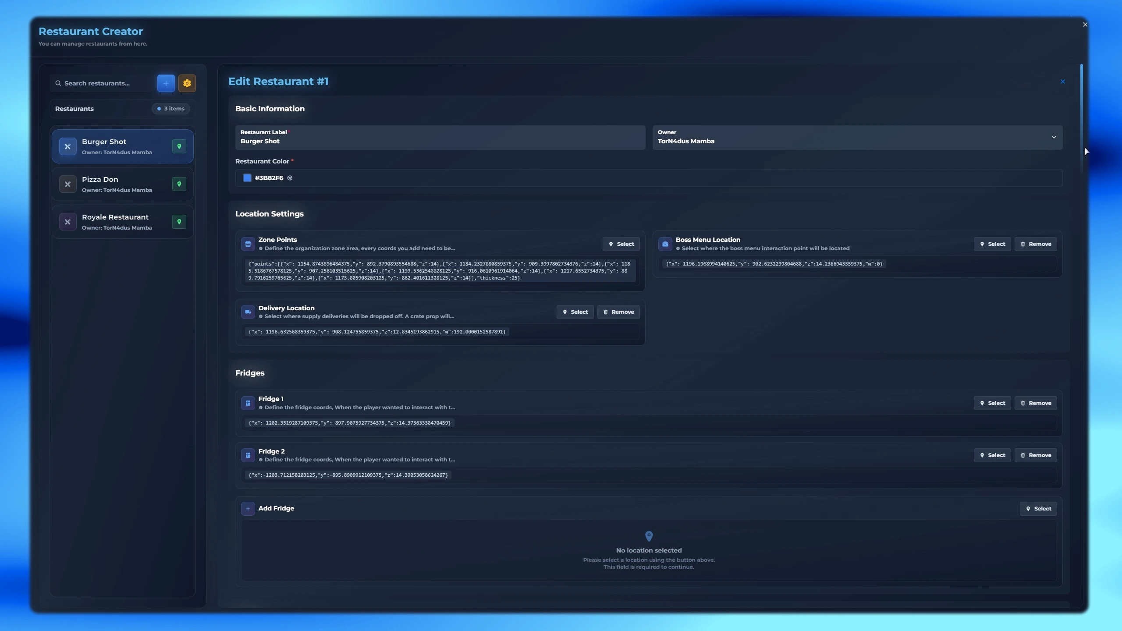This screenshot has width=1122, height=631.
Task: Click Select for Add Fridge
Action: click(x=1038, y=509)
